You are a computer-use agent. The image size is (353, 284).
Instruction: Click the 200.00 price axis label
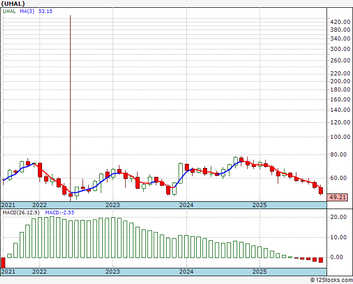point(340,81)
